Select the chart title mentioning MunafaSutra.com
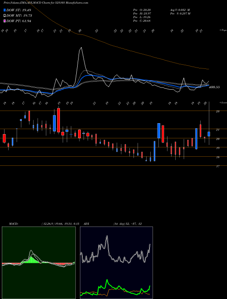This screenshot has width=227, height=299. (x=46, y=3)
